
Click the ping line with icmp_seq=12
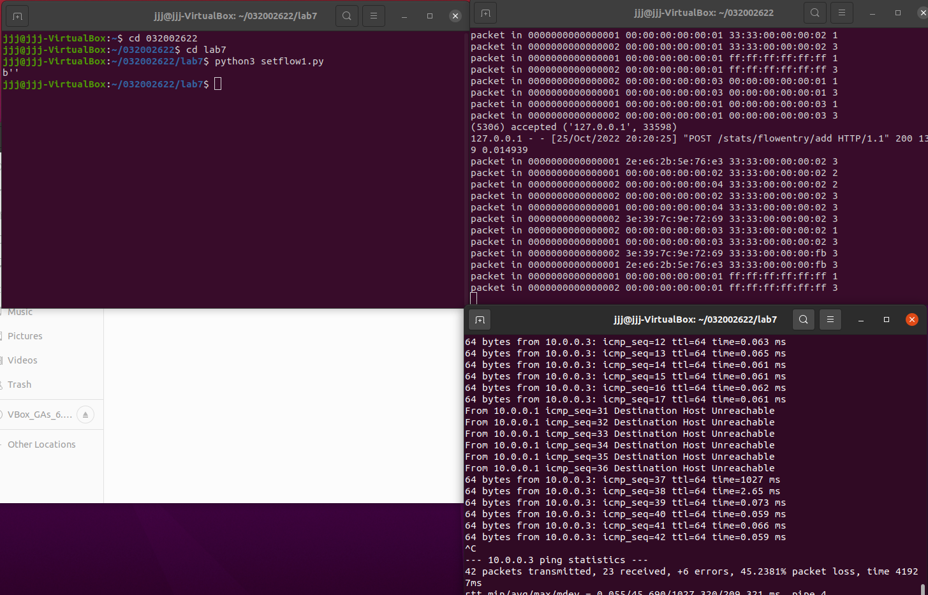(x=626, y=342)
